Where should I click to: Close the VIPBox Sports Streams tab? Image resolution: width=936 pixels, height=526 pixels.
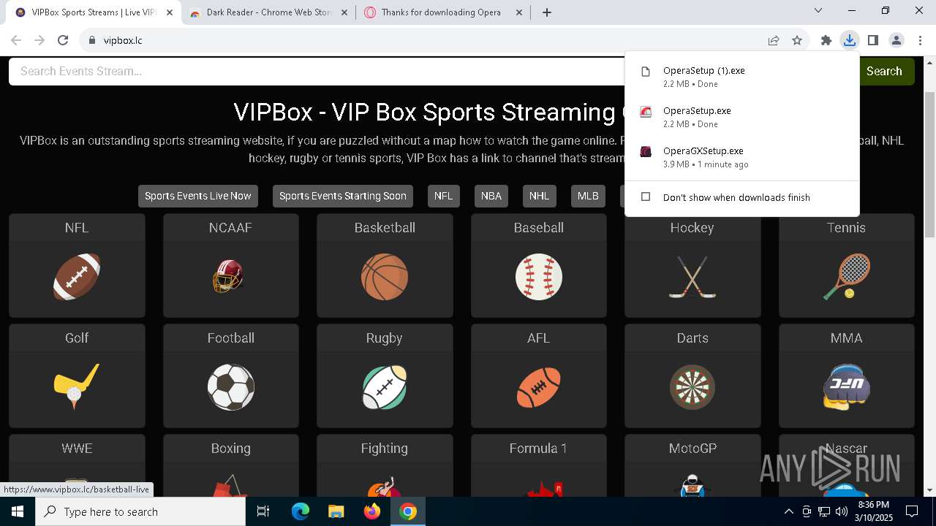[x=169, y=12]
